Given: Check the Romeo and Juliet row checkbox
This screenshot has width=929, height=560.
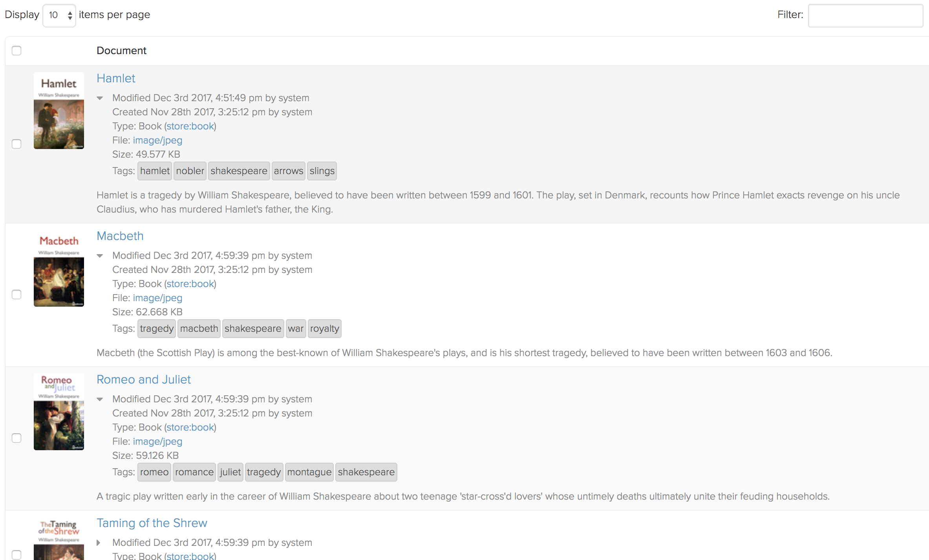Looking at the screenshot, I should click(x=16, y=438).
